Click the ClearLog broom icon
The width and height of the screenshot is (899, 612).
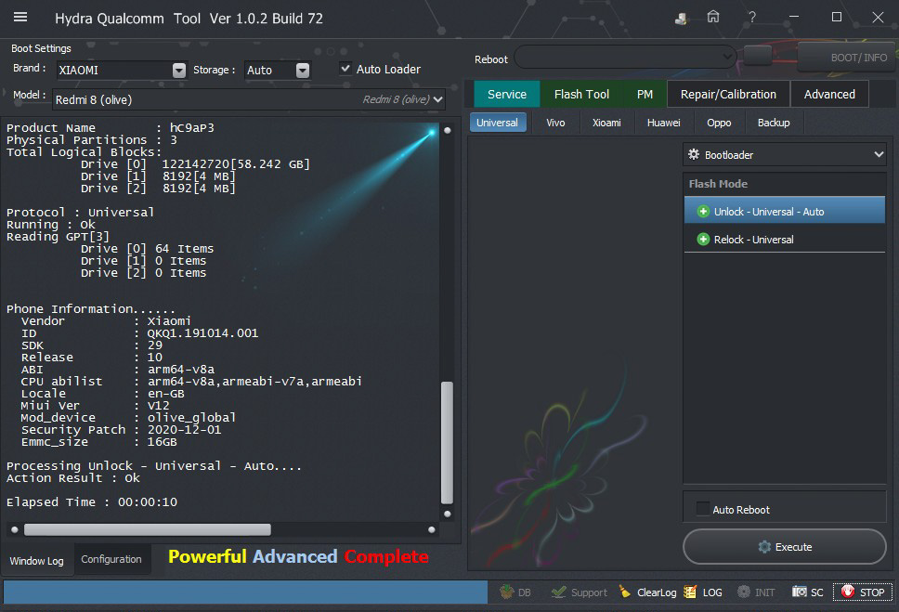pyautogui.click(x=625, y=592)
